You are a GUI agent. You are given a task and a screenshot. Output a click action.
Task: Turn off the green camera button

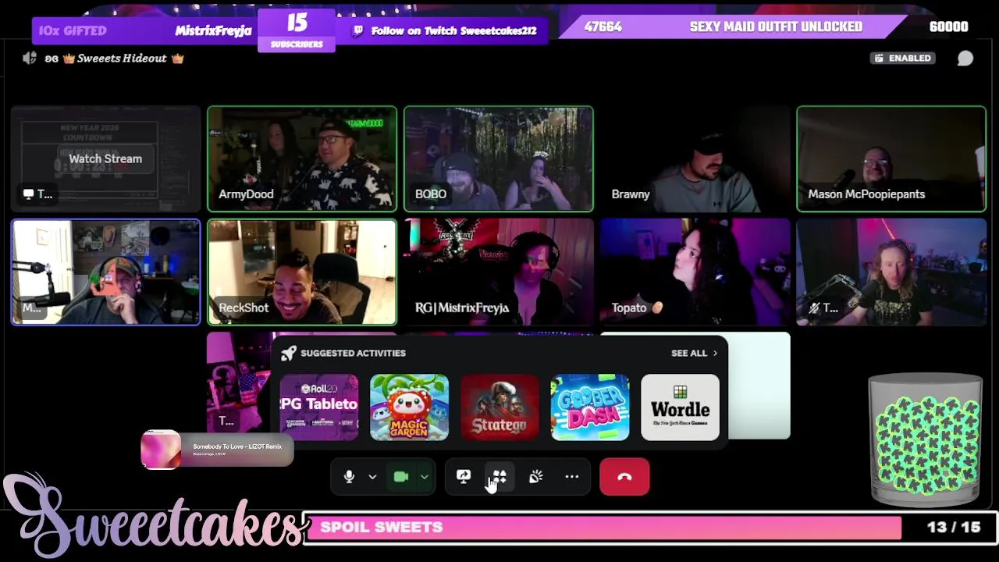coord(401,477)
